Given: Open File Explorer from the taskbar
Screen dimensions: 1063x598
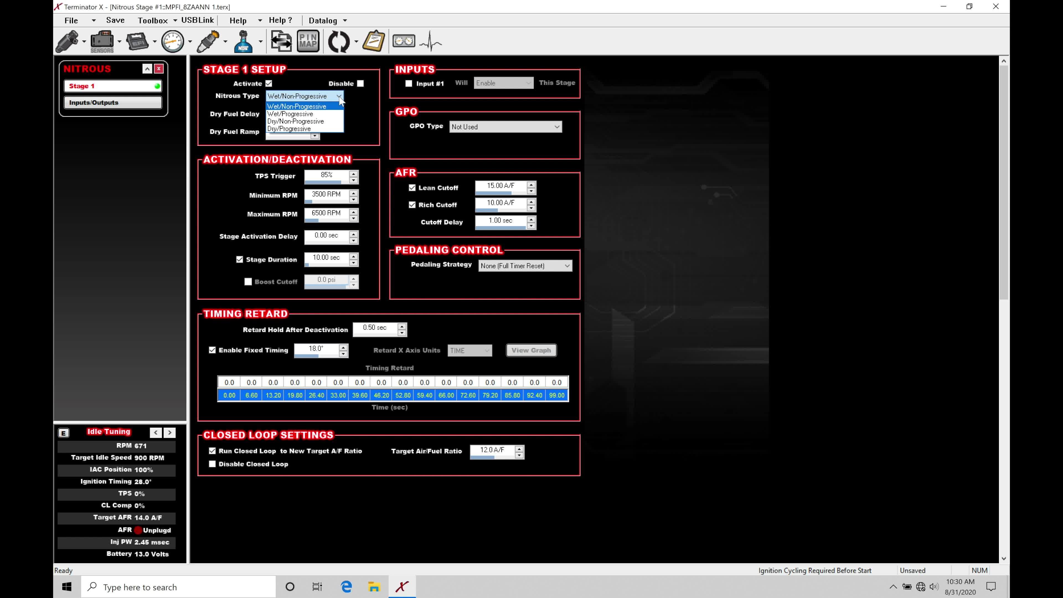Looking at the screenshot, I should coord(374,587).
